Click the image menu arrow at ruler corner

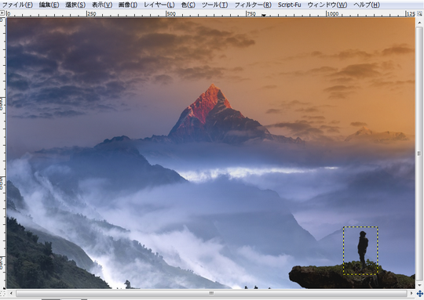click(x=2, y=13)
